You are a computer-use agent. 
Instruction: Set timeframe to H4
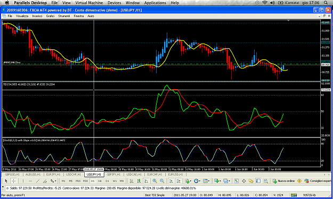click(100, 181)
